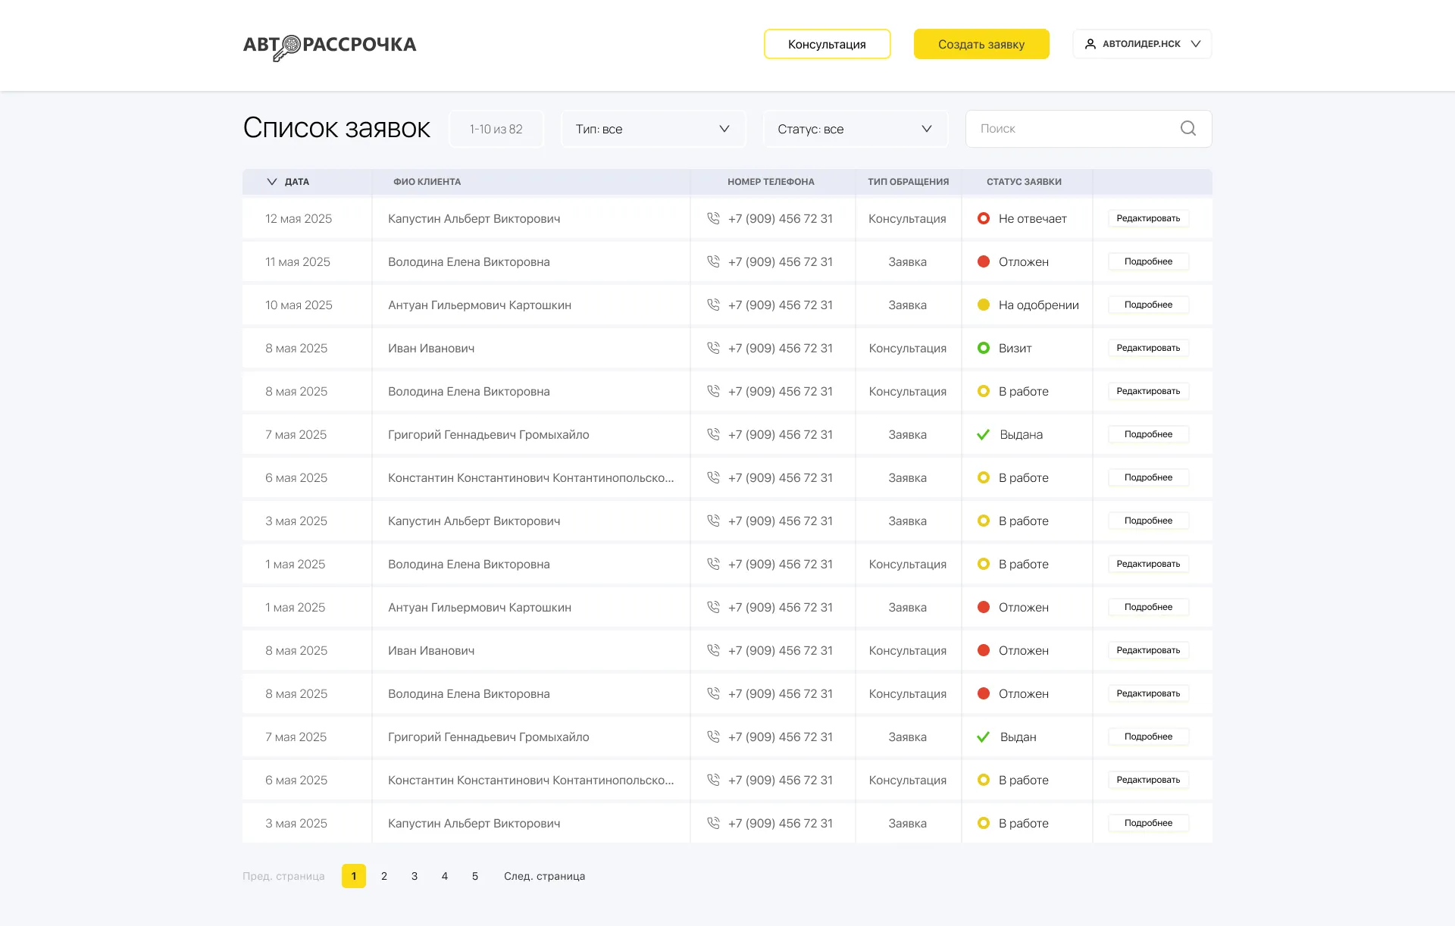Open the 'Тип: все' filter dropdown
Viewport: 1455px width, 926px height.
[x=653, y=129]
